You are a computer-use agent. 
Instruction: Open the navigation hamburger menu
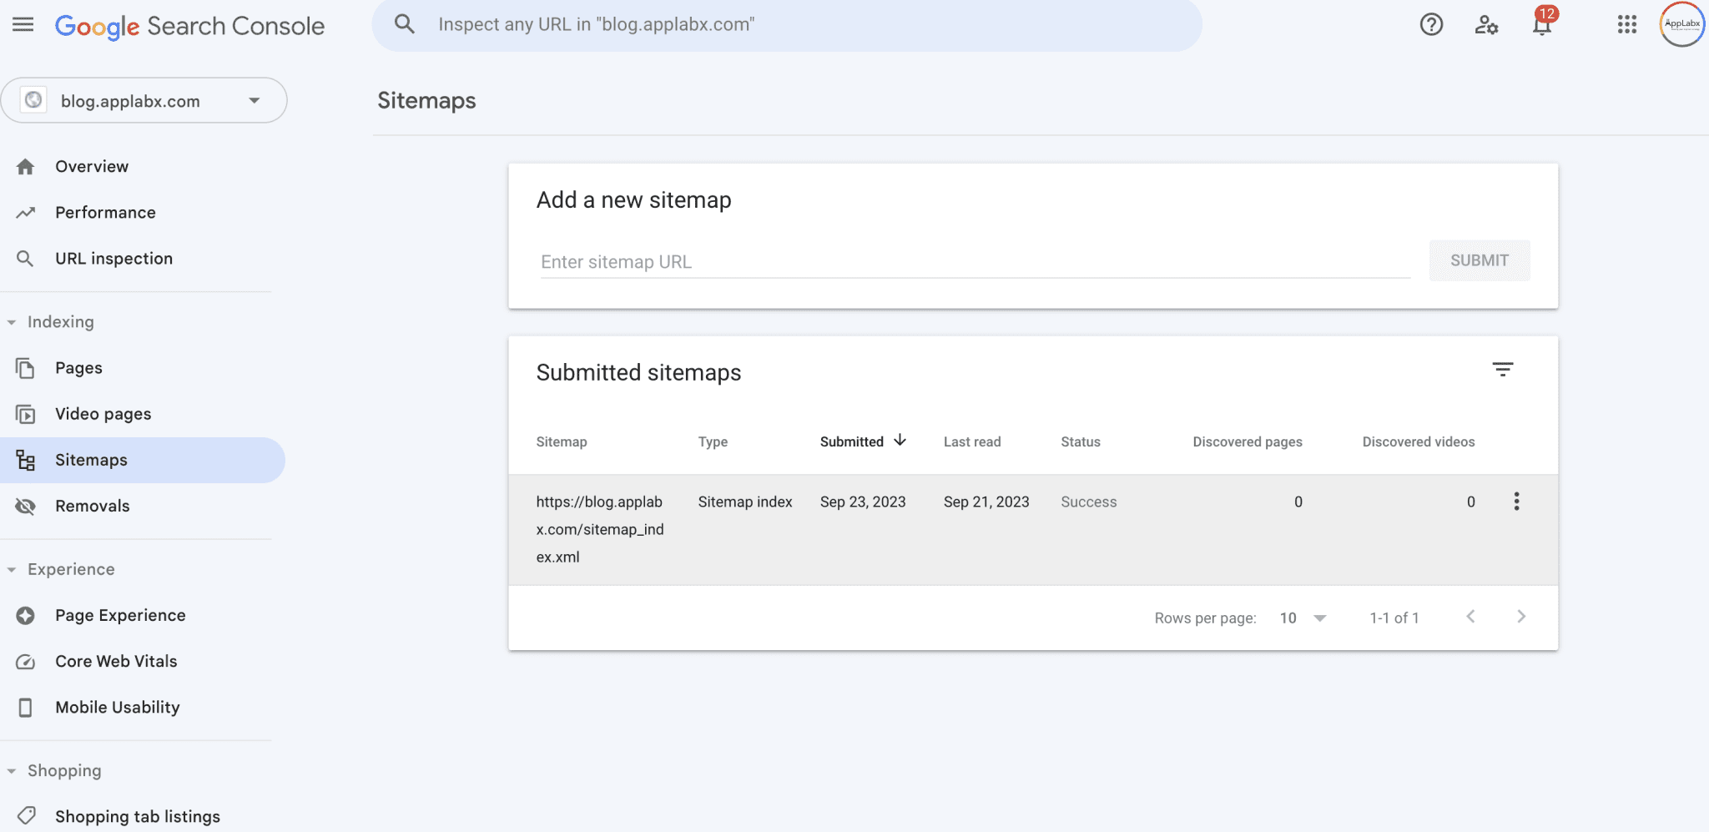[x=22, y=24]
